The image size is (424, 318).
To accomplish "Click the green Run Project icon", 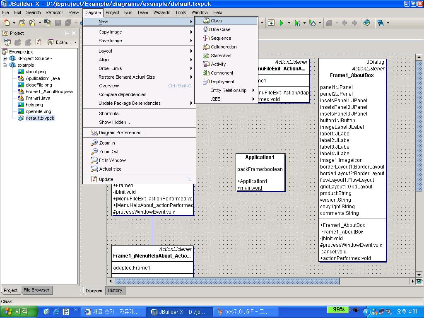I will [x=282, y=23].
